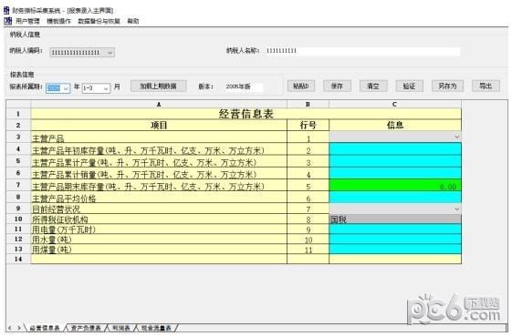The height and width of the screenshot is (336, 512).
Task: Click the 项目 header cell
Action: click(x=159, y=125)
